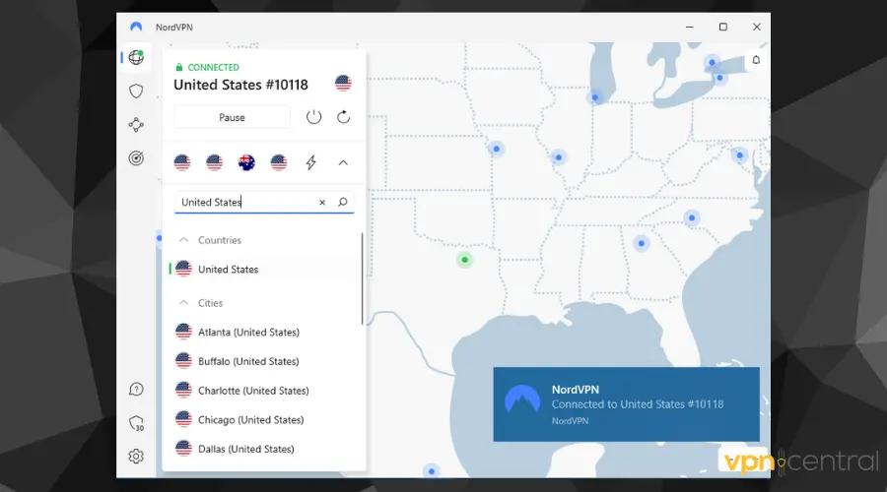Connect to Dallas (United States)

[265, 449]
